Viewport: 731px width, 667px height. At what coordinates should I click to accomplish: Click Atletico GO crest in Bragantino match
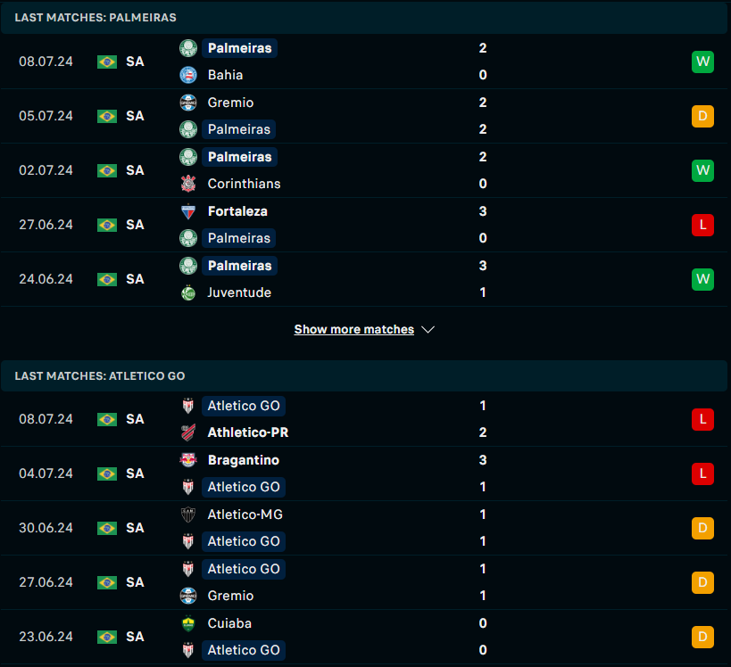click(x=188, y=487)
